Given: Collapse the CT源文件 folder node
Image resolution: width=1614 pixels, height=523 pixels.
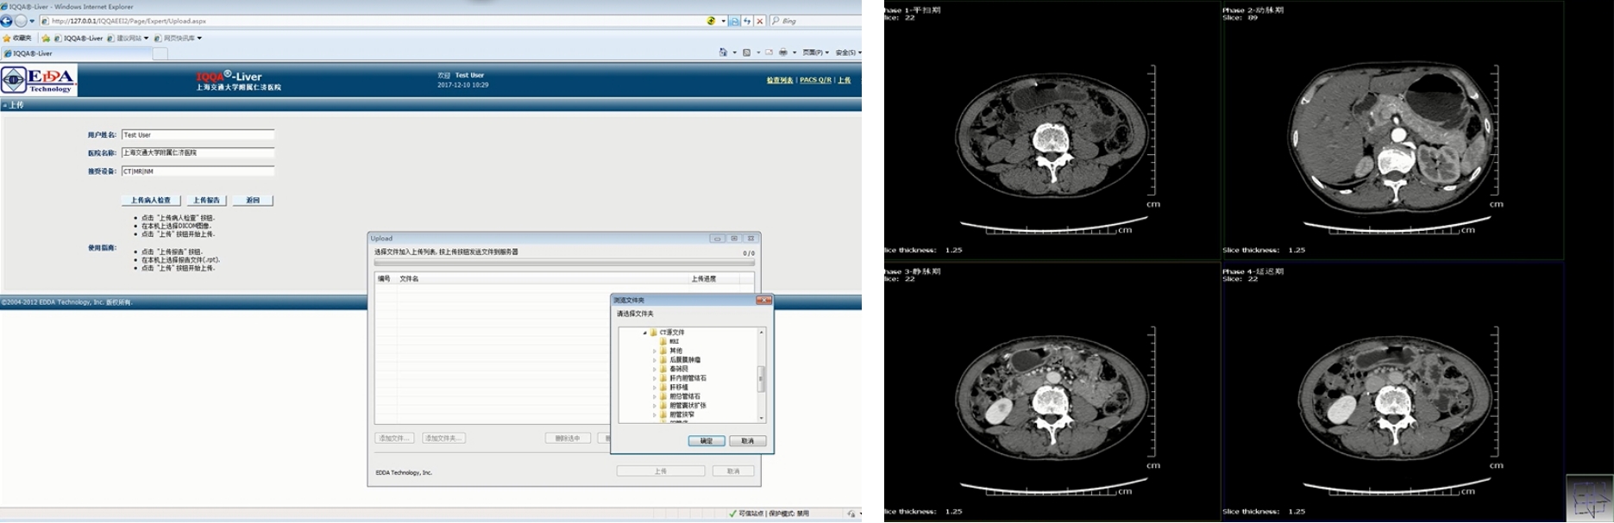Looking at the screenshot, I should tap(644, 333).
